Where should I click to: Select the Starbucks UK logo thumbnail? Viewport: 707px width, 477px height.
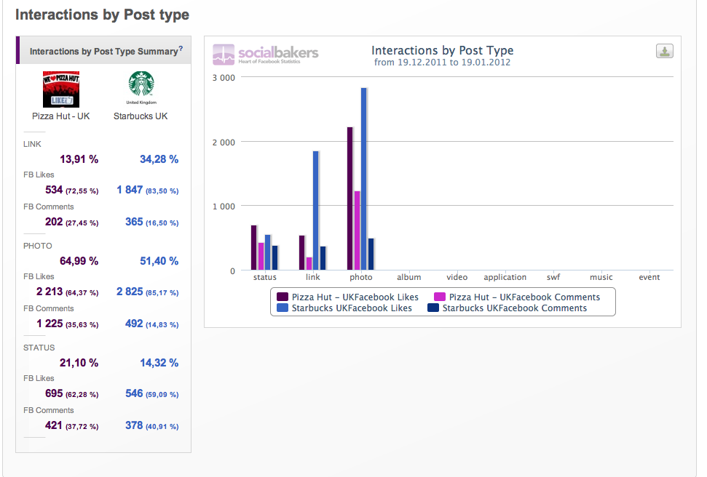tap(141, 87)
